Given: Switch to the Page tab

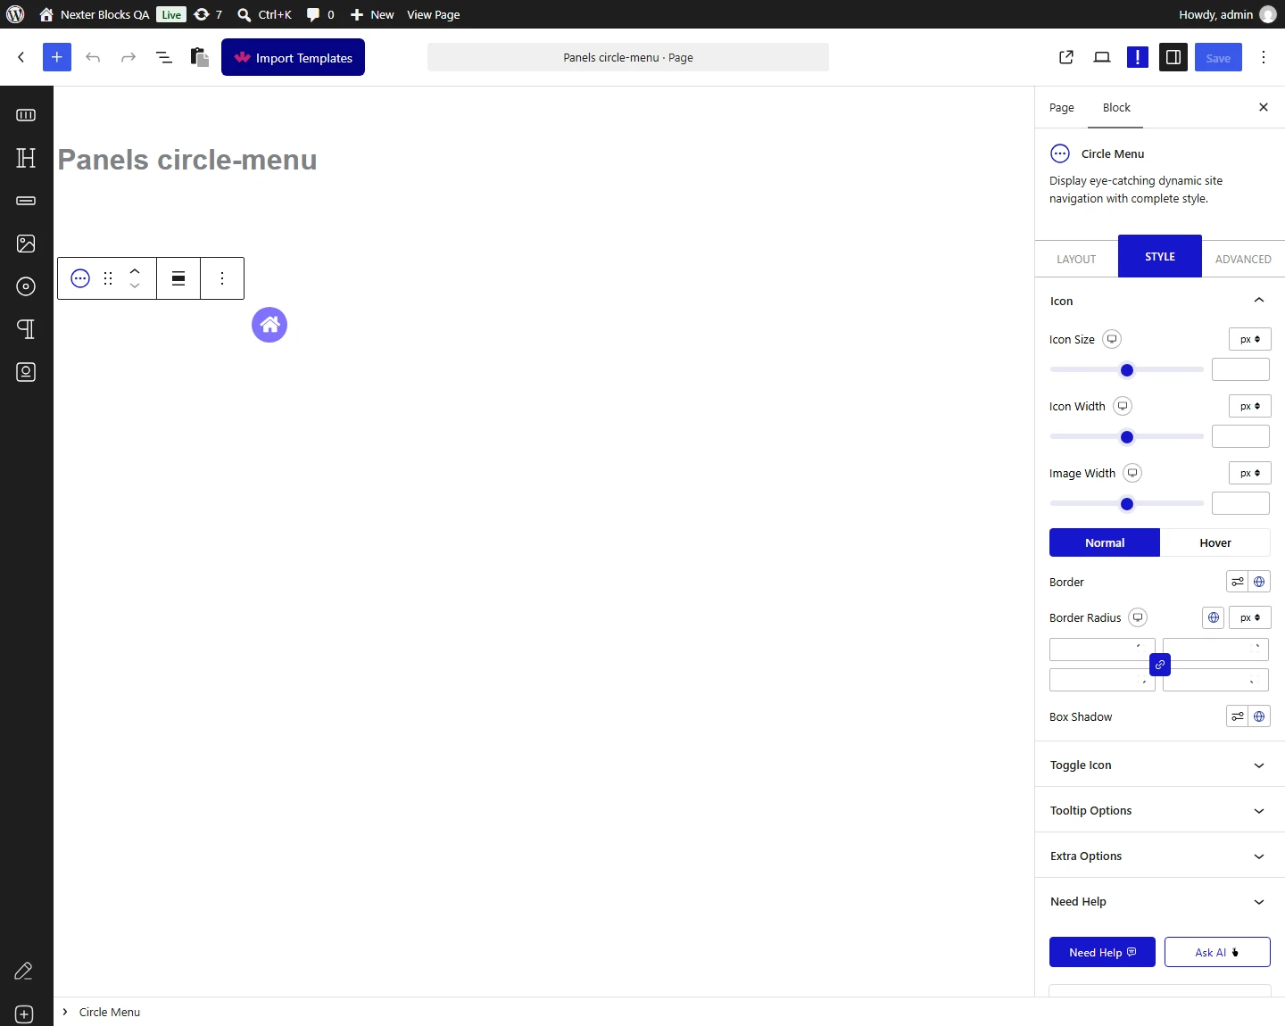Looking at the screenshot, I should click(1062, 107).
